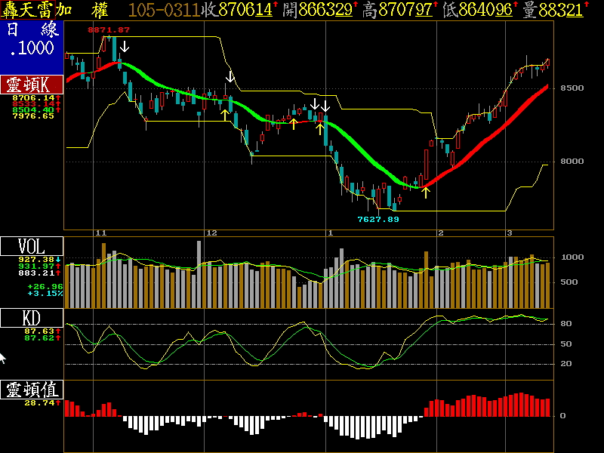Image resolution: width=604 pixels, height=453 pixels.
Task: Click the high price 高870797 value
Action: coord(399,10)
